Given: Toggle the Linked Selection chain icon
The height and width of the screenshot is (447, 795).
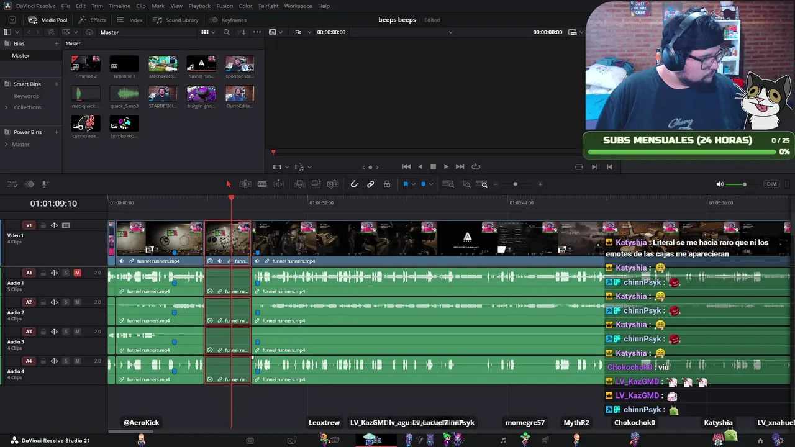Looking at the screenshot, I should [x=371, y=184].
